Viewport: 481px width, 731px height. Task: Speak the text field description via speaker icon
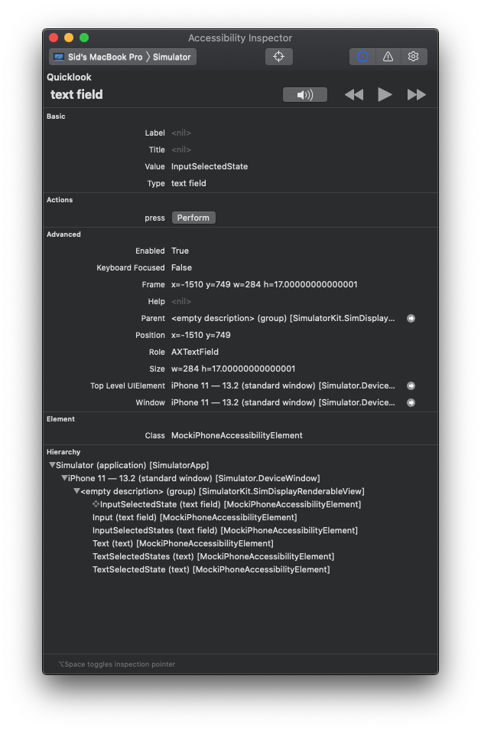point(304,93)
